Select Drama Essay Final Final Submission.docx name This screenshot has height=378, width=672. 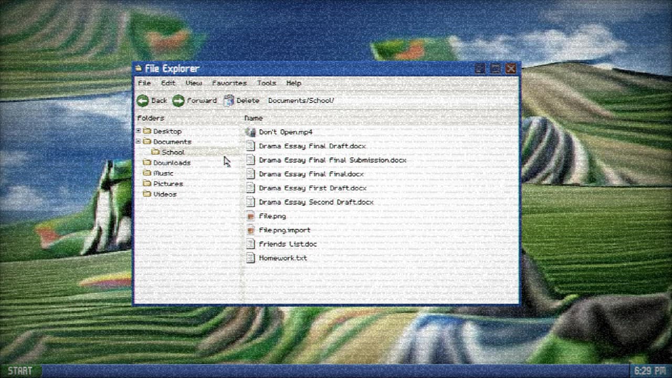[333, 160]
